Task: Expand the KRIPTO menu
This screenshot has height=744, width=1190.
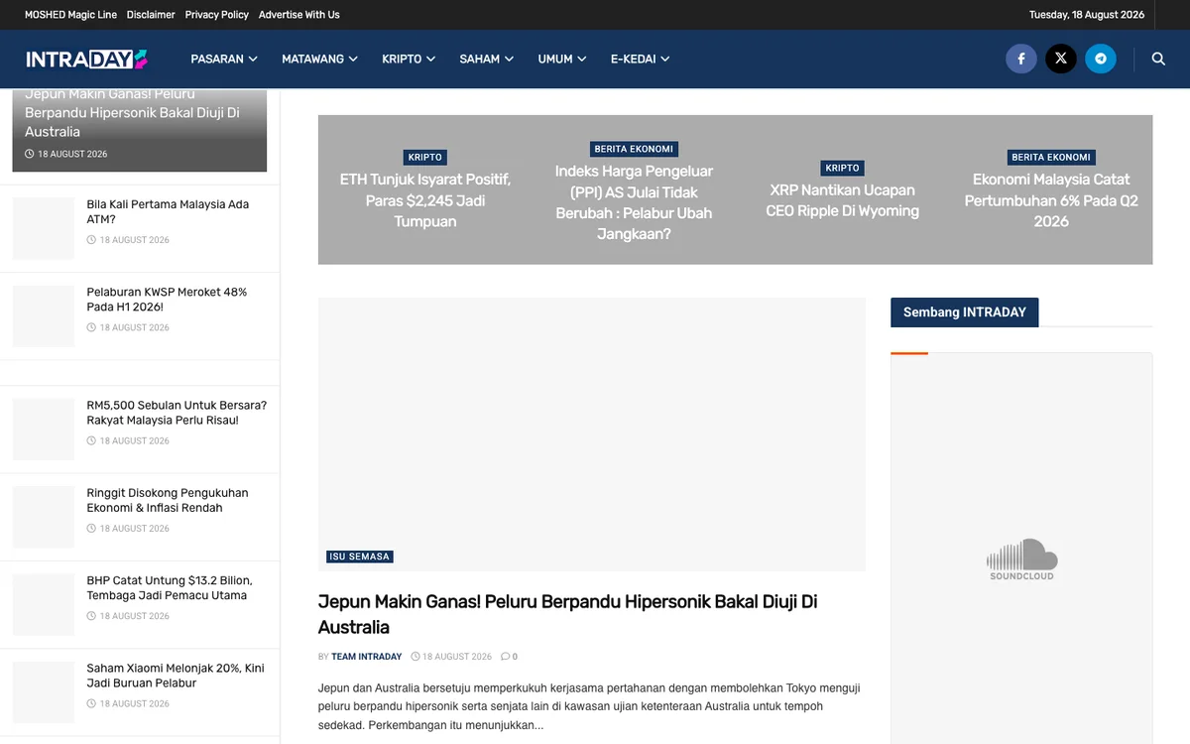Action: (x=409, y=59)
